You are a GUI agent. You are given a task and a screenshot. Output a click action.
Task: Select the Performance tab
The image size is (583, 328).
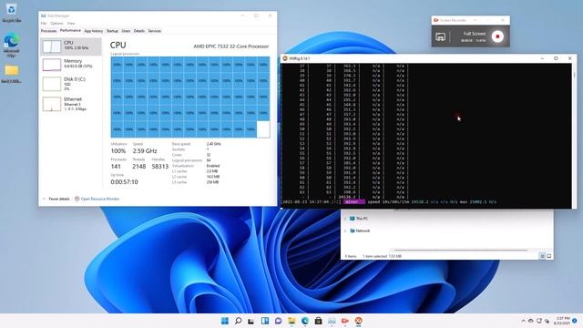[x=70, y=31]
